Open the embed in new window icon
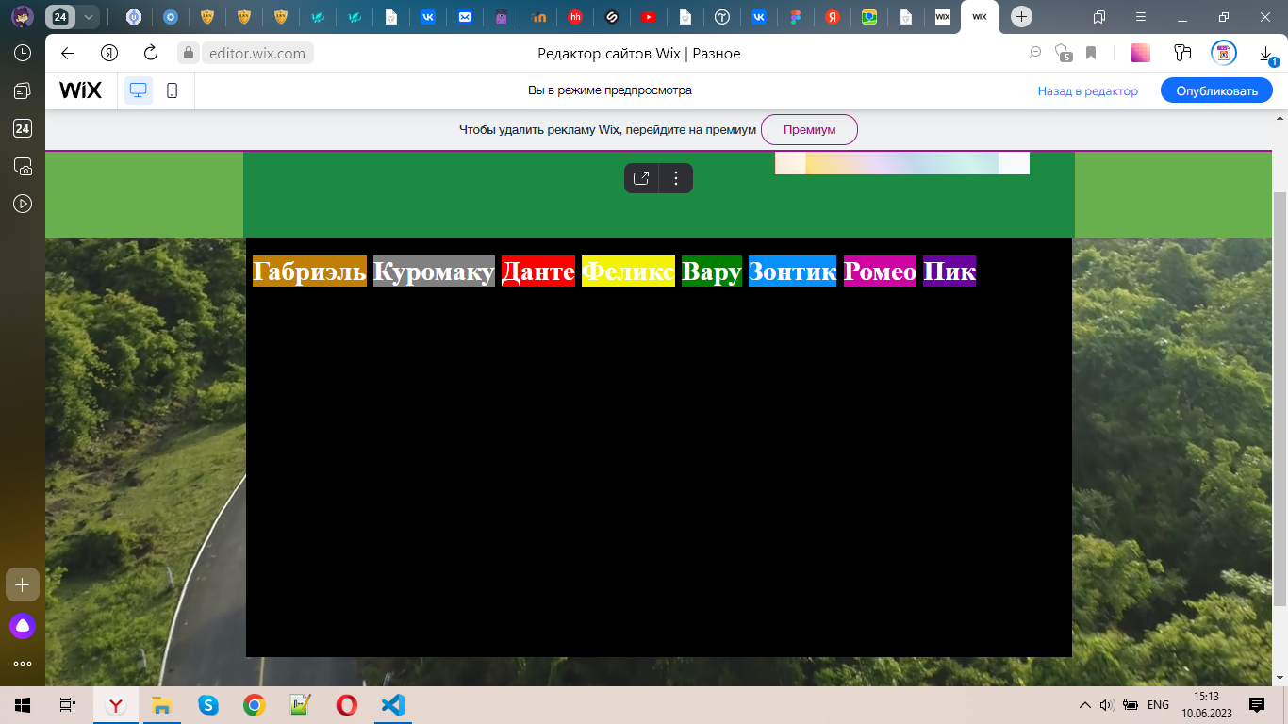The width and height of the screenshot is (1288, 724). click(x=641, y=178)
